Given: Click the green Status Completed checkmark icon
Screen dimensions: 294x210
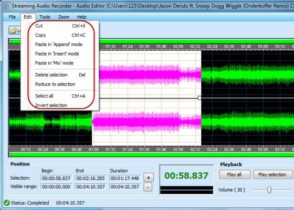Looking at the screenshot, I should tap(7, 203).
